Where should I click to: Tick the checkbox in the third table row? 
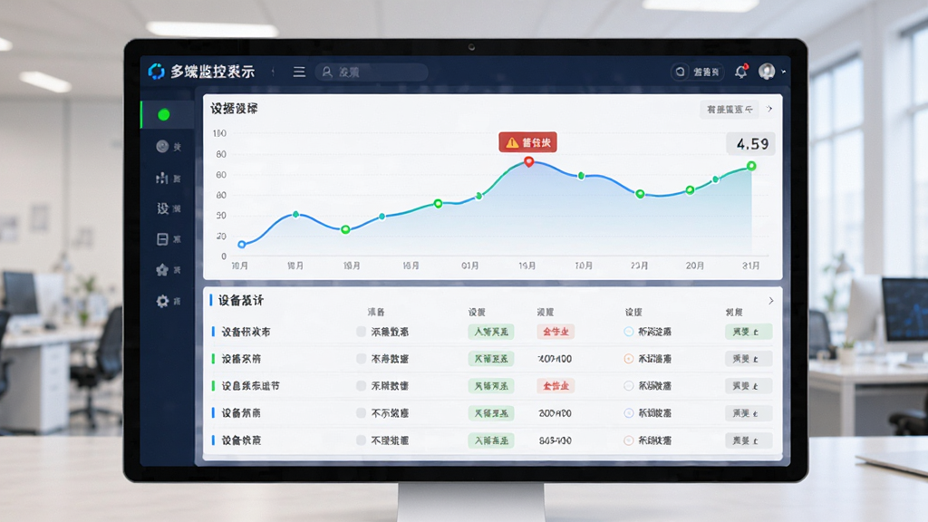pos(361,386)
